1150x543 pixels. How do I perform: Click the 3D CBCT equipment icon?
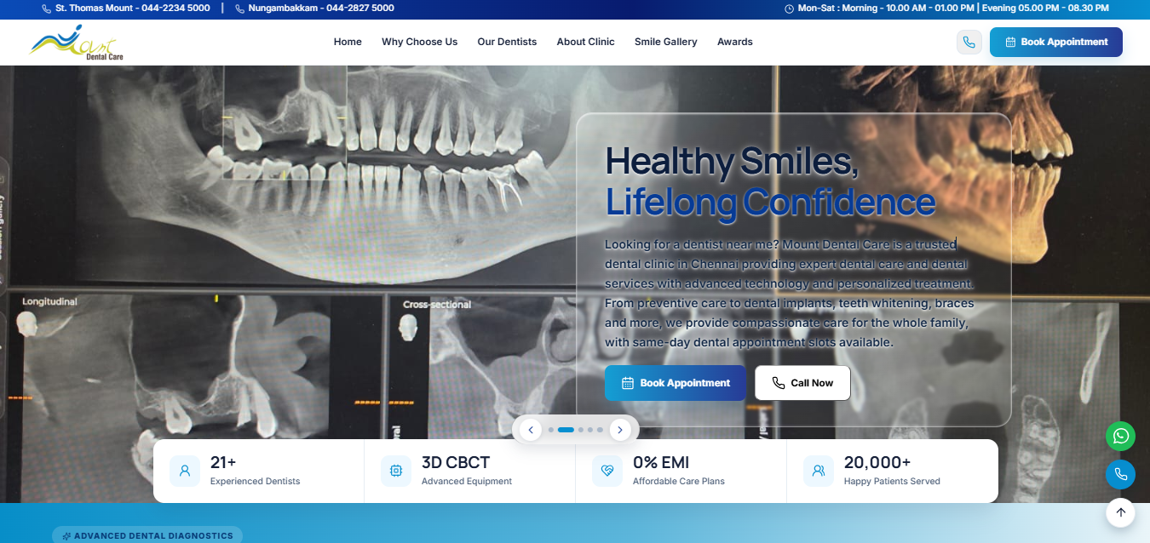coord(396,471)
